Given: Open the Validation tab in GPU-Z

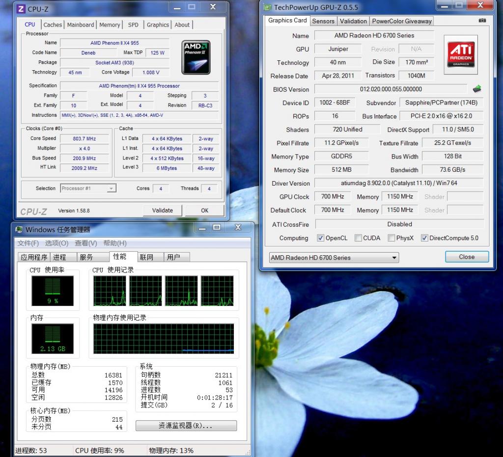Looking at the screenshot, I should (x=353, y=21).
